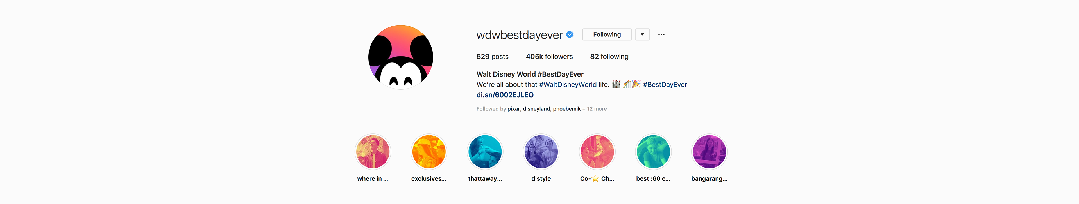Open the di.sn/6002EJLEO bio link
This screenshot has height=204, width=1079.
point(505,95)
